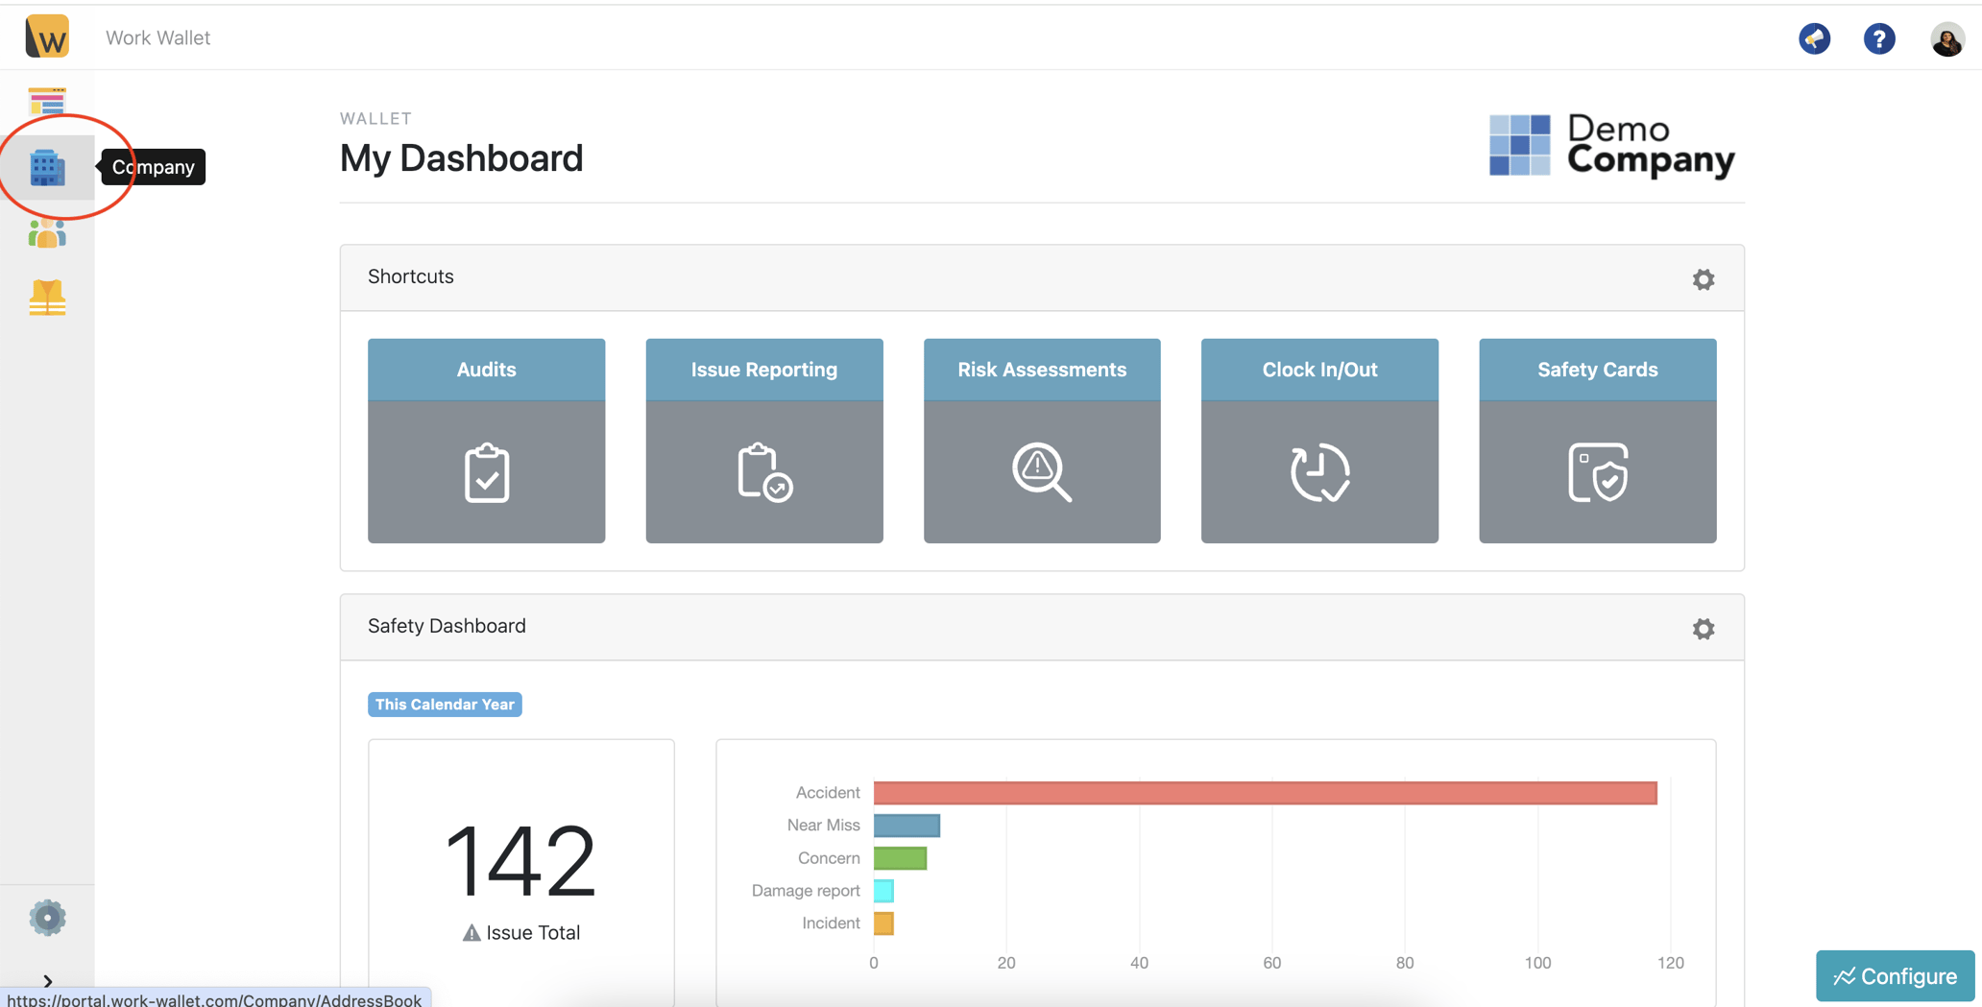
Task: Open the Issue Reporting shortcut
Action: pyautogui.click(x=764, y=441)
